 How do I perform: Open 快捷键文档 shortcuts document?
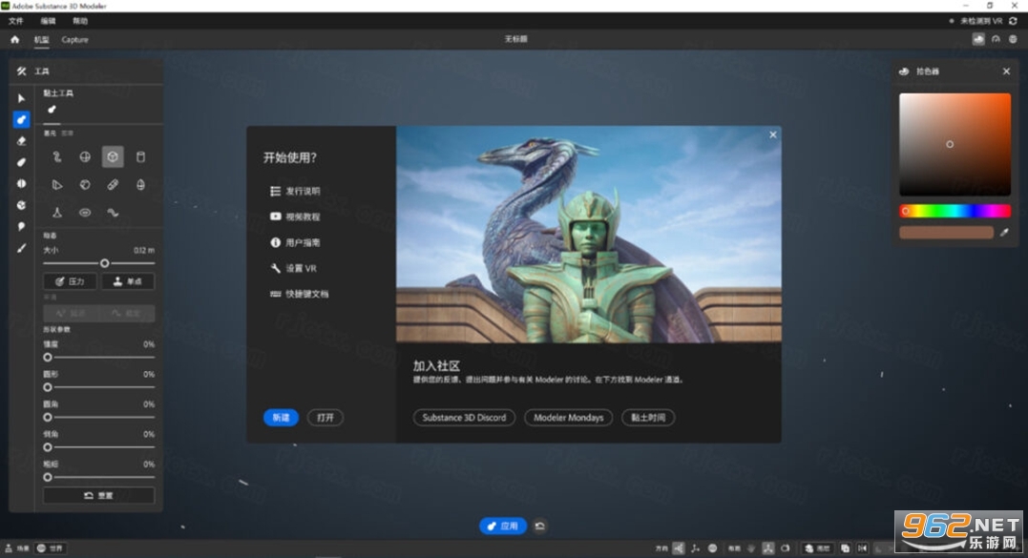click(299, 294)
